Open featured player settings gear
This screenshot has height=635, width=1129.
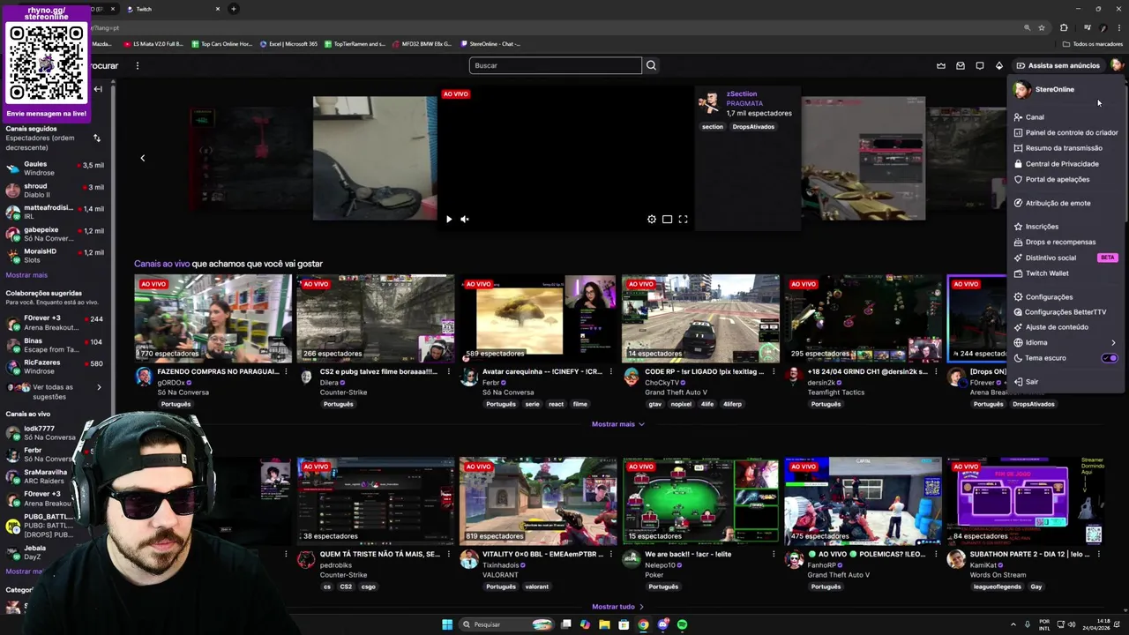point(652,219)
